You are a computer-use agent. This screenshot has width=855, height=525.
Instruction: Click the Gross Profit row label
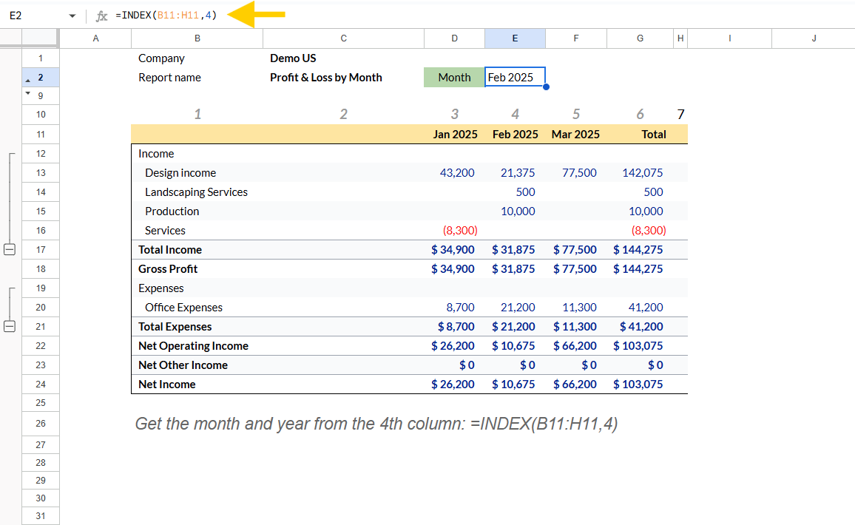click(168, 268)
